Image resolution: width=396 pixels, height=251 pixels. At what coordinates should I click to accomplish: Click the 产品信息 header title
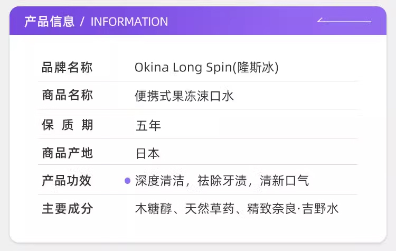coord(50,22)
